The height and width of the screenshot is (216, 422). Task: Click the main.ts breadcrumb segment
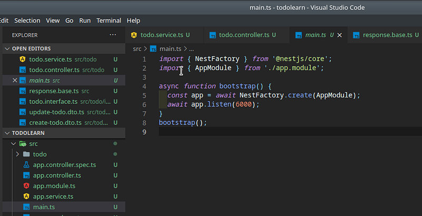coord(170,49)
